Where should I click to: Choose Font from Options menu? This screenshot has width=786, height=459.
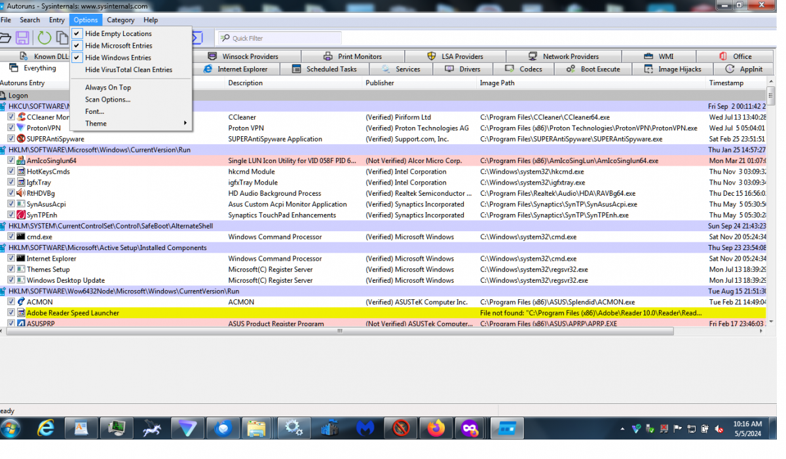coord(94,111)
